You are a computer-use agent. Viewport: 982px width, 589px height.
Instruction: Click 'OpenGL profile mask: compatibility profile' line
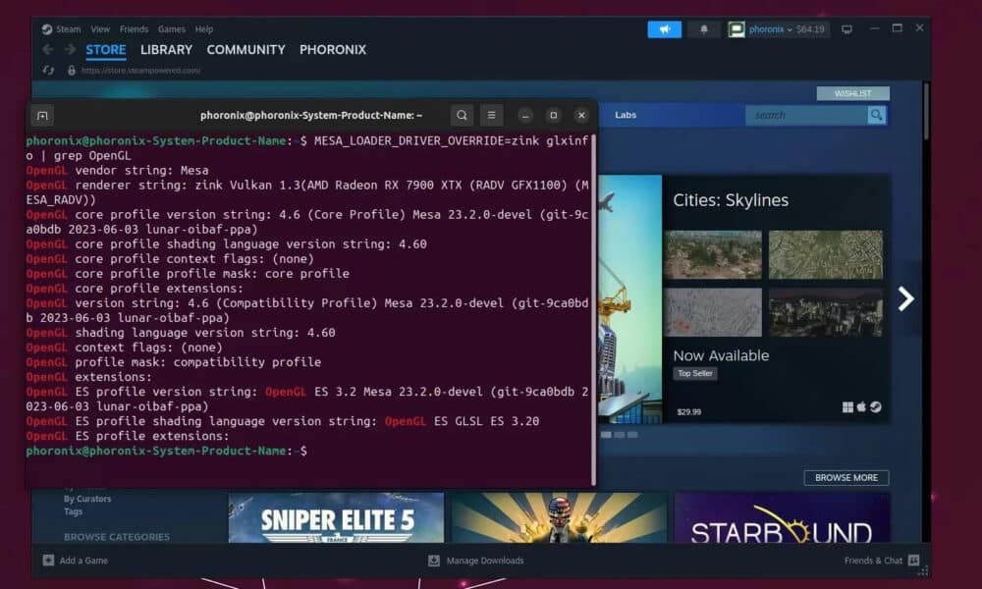coord(174,362)
